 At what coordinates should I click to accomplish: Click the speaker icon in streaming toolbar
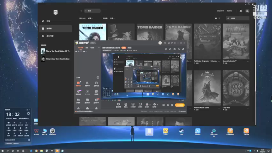click(154, 105)
